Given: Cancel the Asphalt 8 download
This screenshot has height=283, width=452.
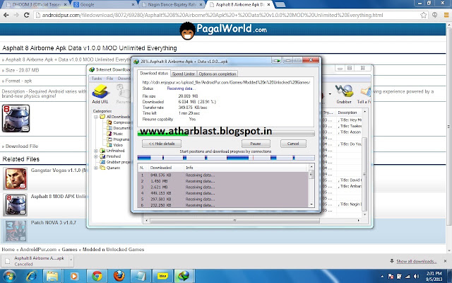Looking at the screenshot, I should [293, 144].
